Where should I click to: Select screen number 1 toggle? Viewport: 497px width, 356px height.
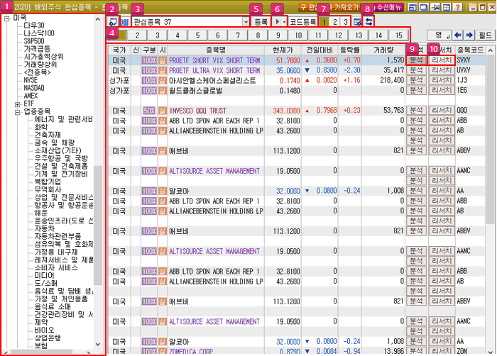[324, 21]
